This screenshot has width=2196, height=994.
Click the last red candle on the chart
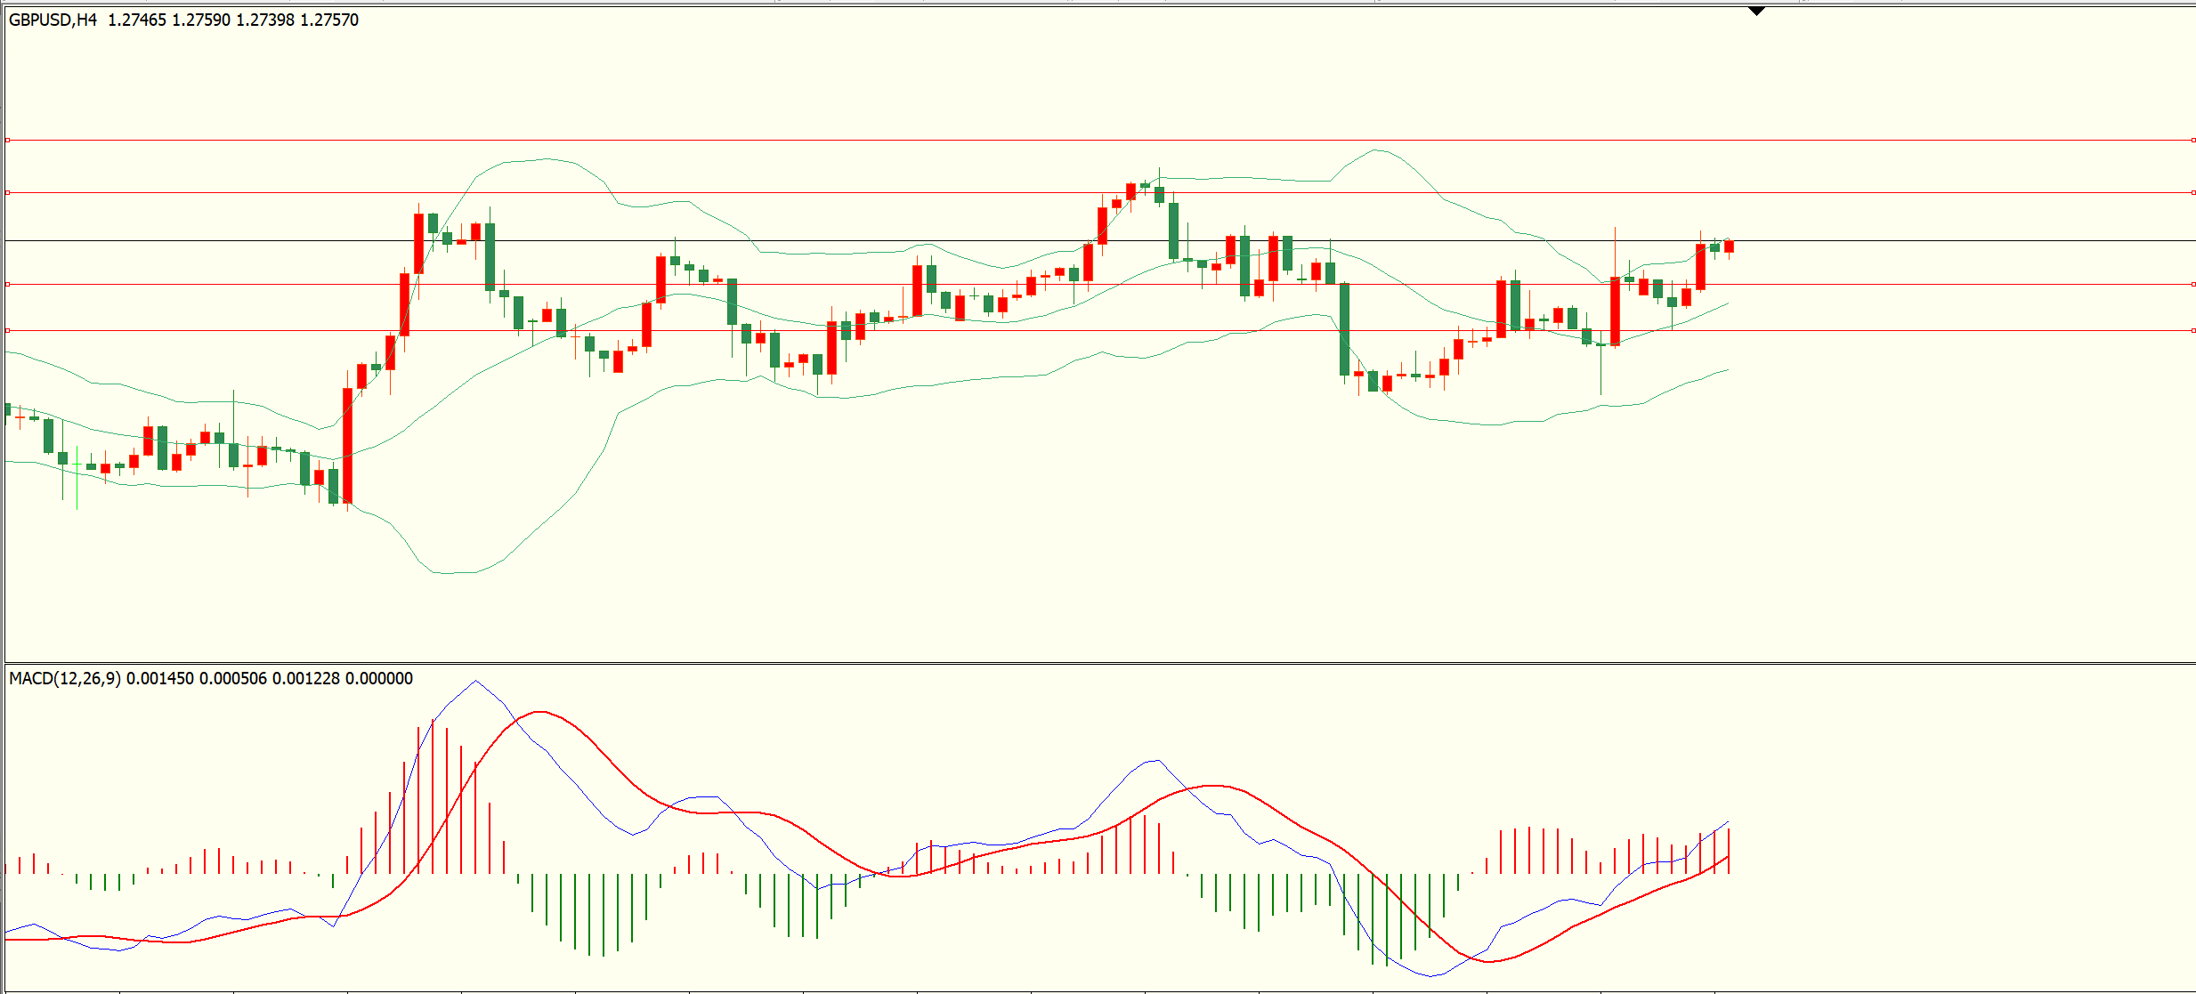click(1729, 247)
